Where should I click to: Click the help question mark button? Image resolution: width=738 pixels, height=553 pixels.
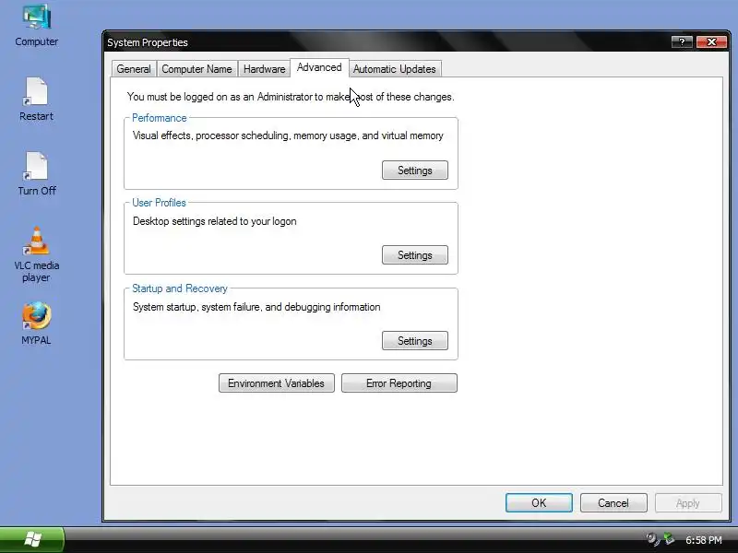(x=682, y=41)
